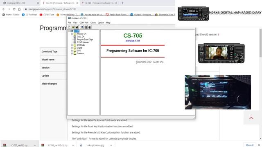
Task: Click the clone read from transceiver icon
Action: (86, 27)
